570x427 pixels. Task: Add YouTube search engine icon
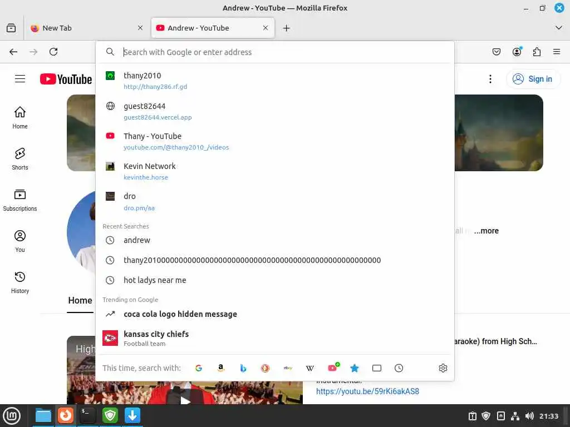pyautogui.click(x=333, y=368)
